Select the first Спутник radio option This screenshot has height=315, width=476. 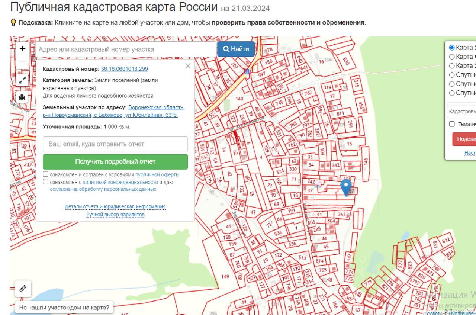click(452, 75)
